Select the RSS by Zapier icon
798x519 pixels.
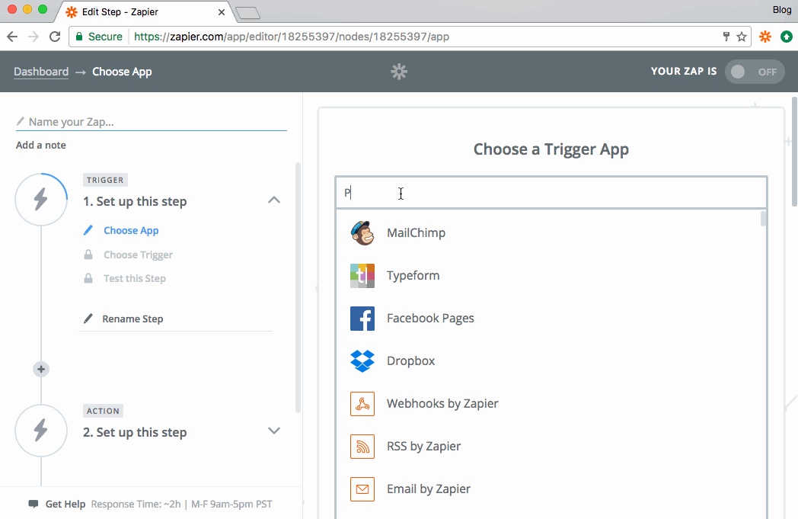point(362,447)
